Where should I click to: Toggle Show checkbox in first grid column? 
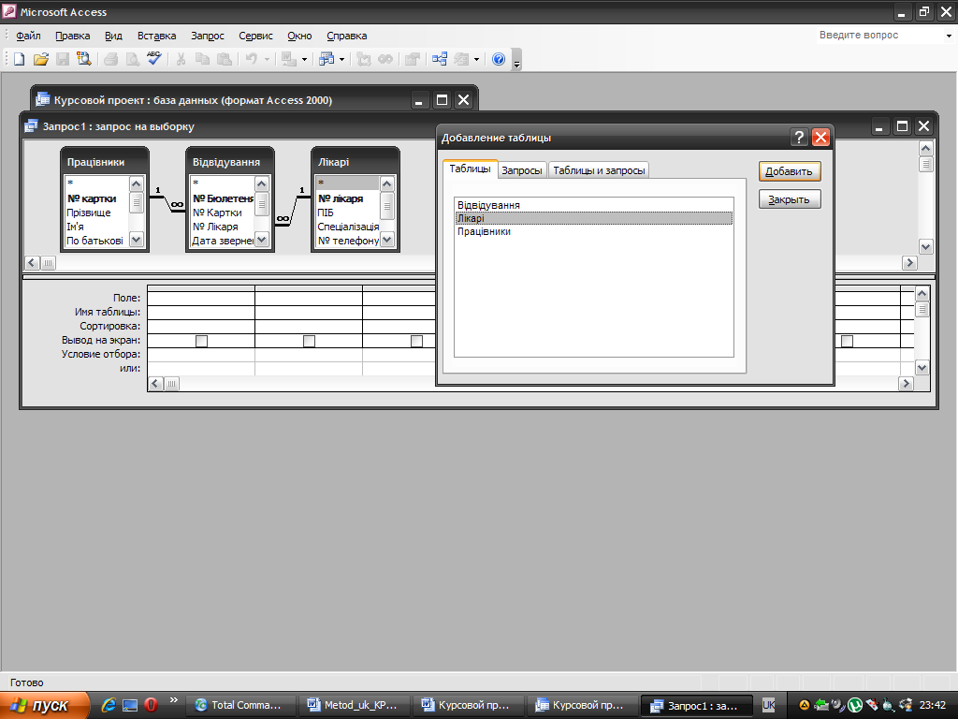(201, 341)
